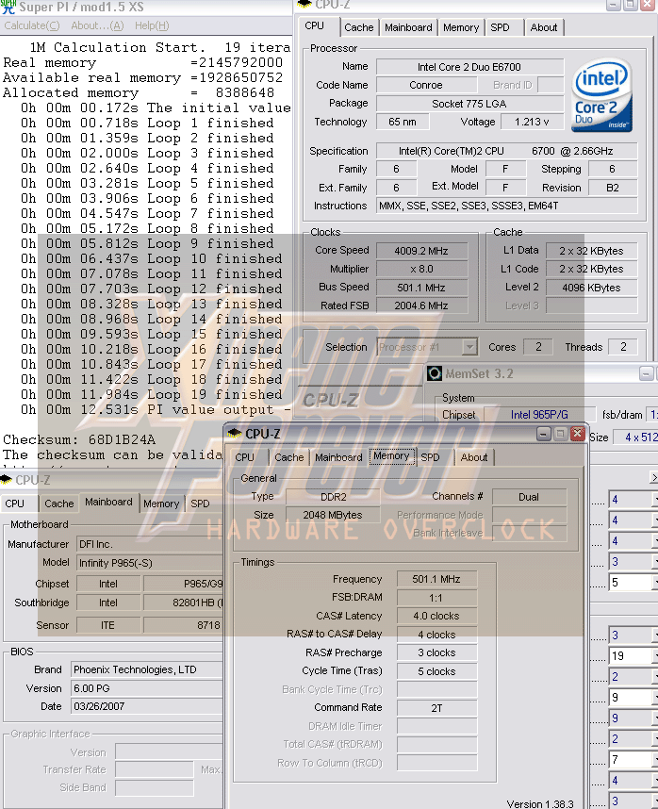Click the Cycle Time (Tras) value 5 clocks
The width and height of the screenshot is (658, 809).
click(436, 671)
